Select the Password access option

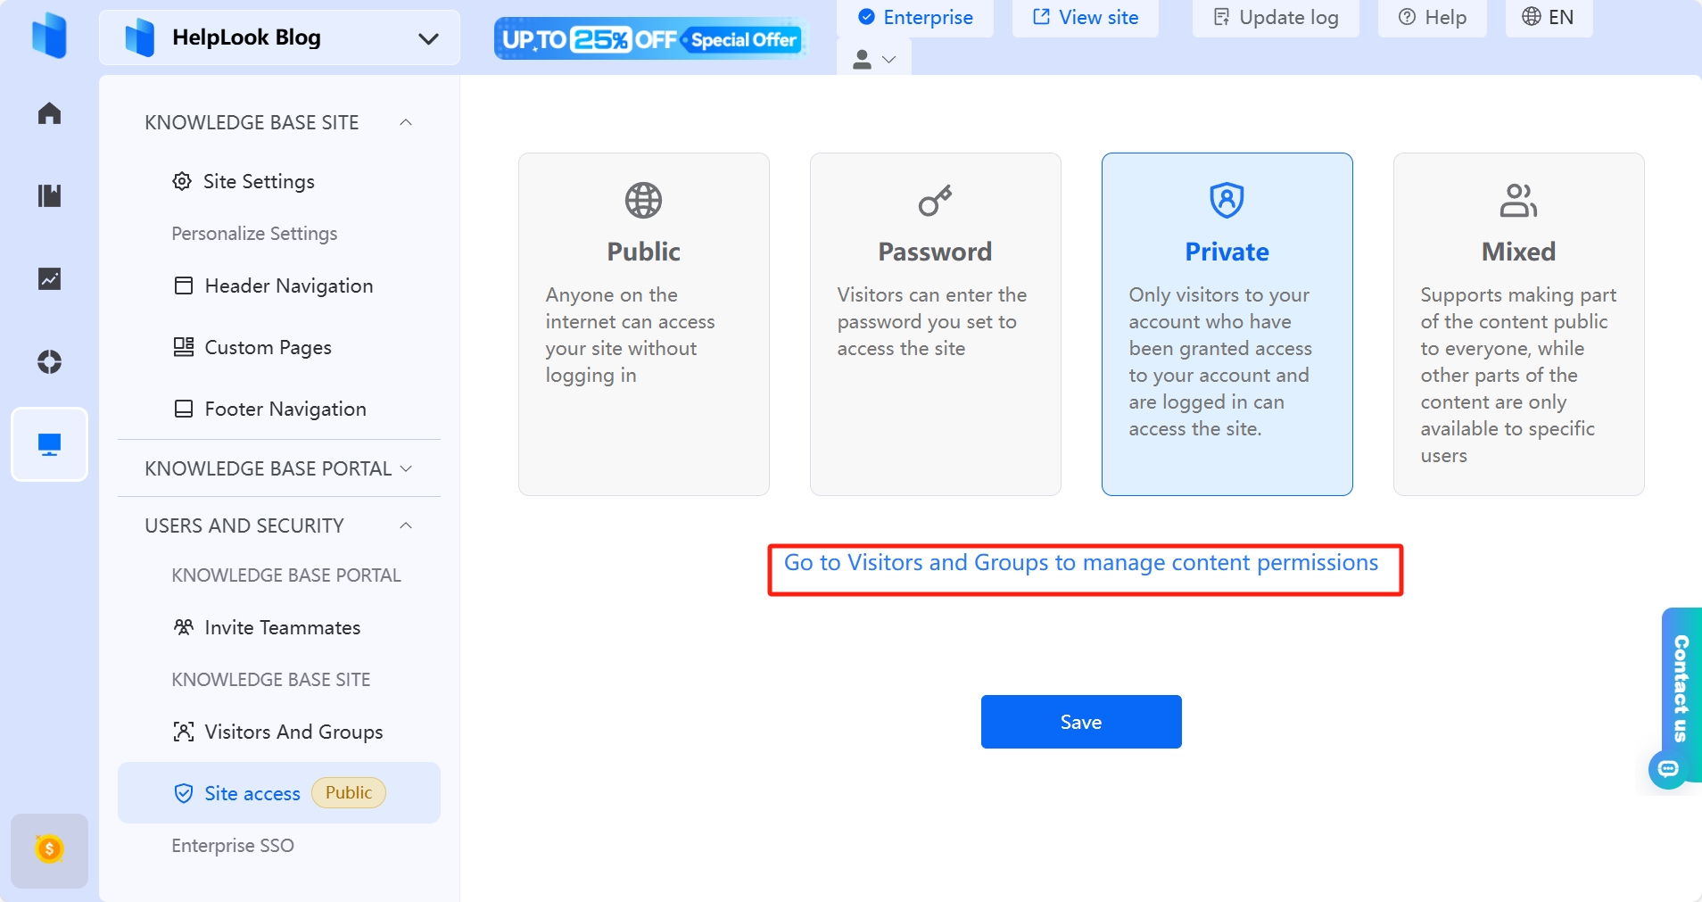click(x=935, y=324)
